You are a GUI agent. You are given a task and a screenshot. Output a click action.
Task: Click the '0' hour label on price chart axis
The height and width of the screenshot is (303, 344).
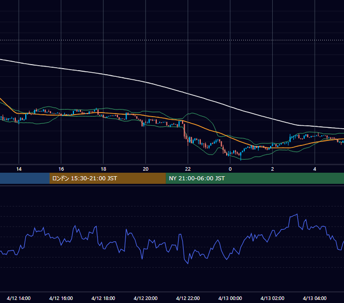point(230,169)
